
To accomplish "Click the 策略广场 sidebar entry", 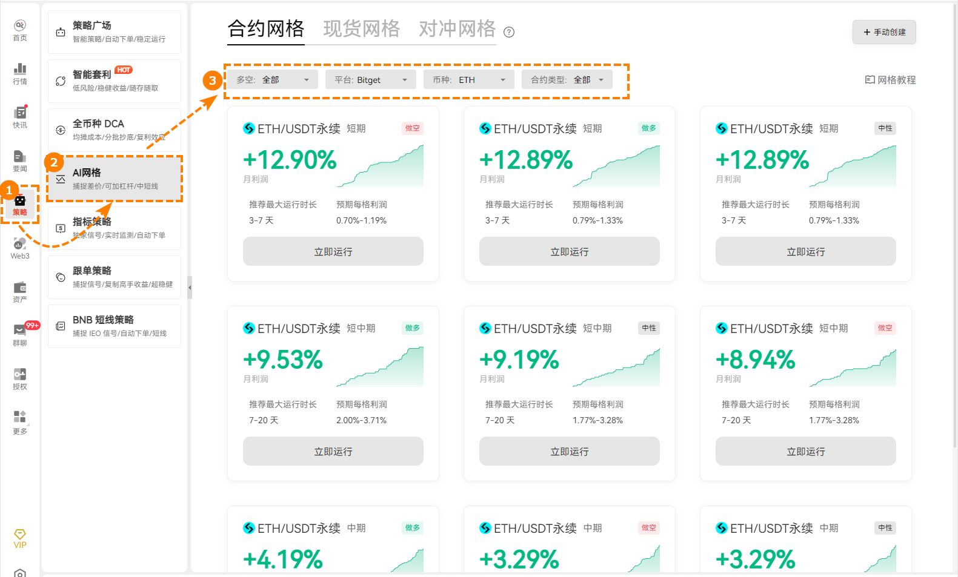I will (114, 31).
